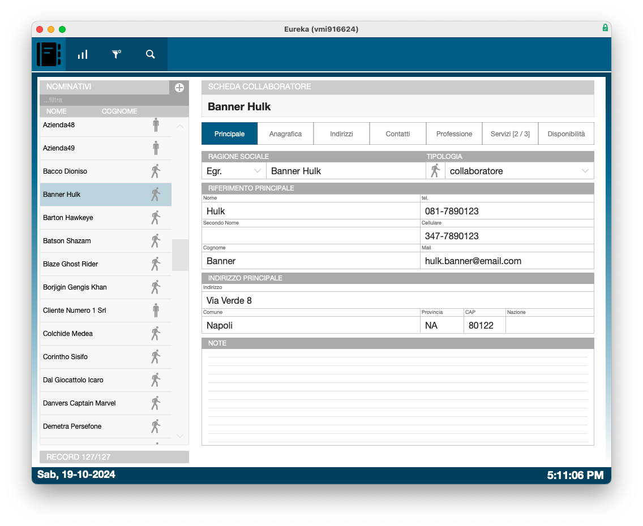643x526 pixels.
Task: Click the Nome field containing Hulk
Action: [311, 211]
